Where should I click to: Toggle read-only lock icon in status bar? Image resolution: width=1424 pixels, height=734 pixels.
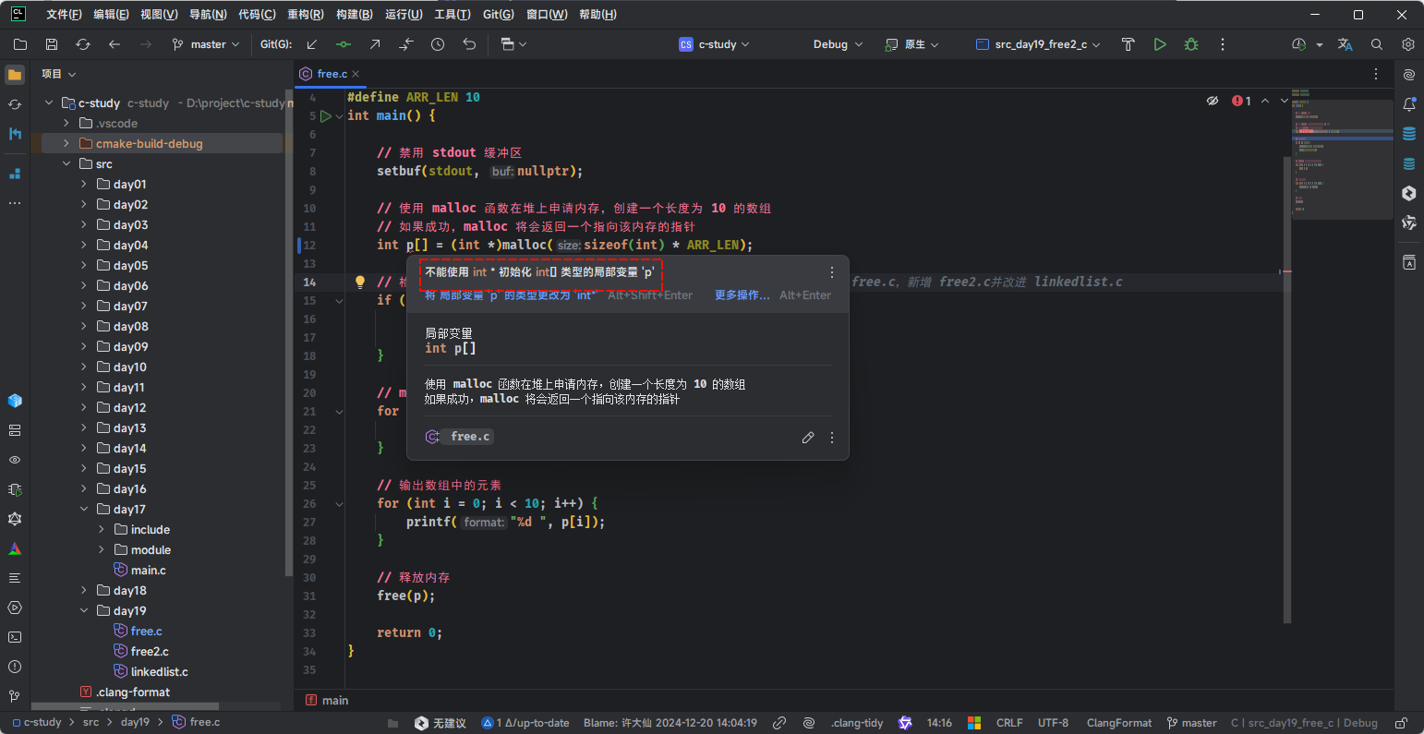[1402, 723]
